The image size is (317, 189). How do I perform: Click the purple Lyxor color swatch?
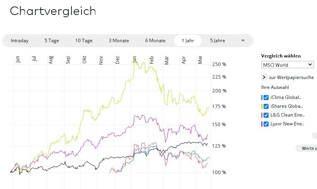click(262, 124)
